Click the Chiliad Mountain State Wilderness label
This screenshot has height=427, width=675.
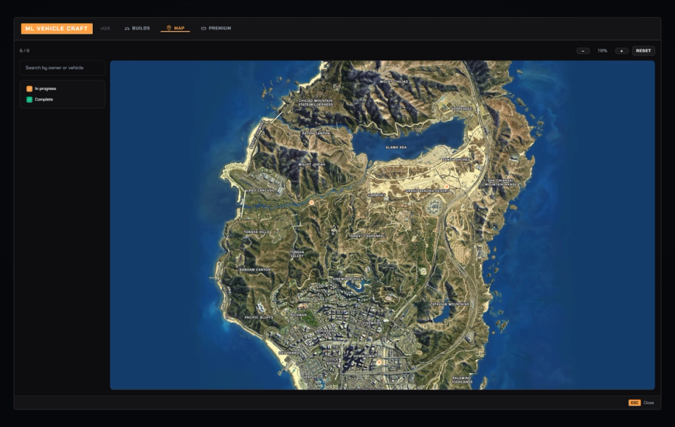tap(316, 103)
